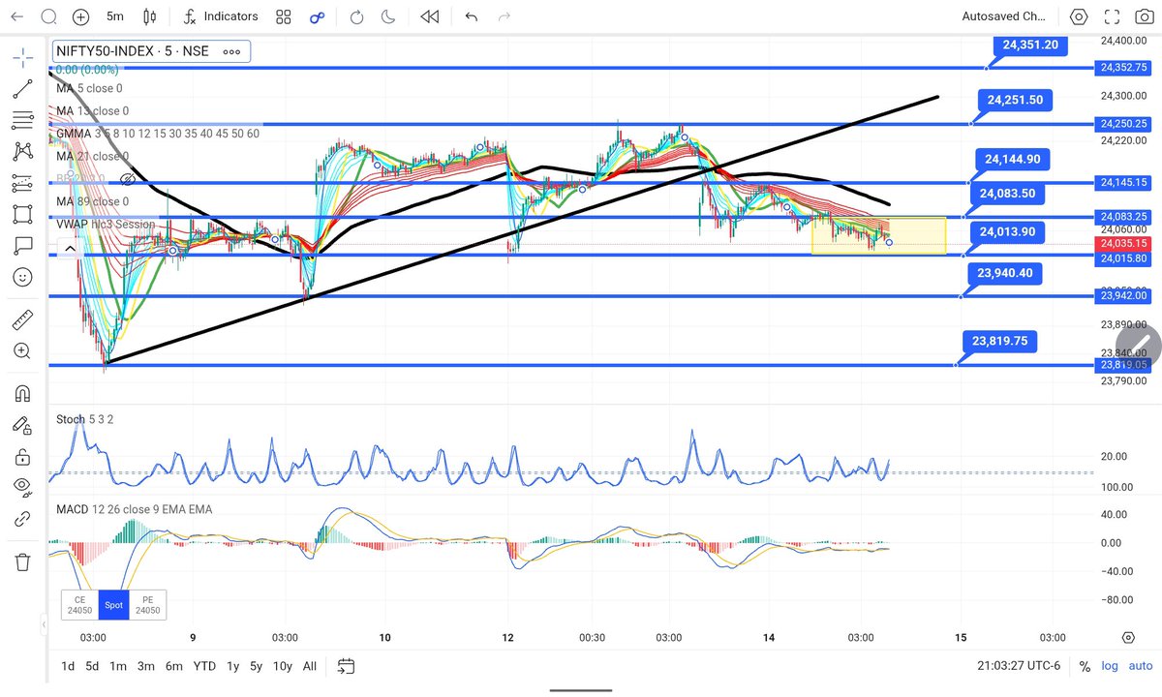Select the 24,351.20 price level label
Screen dimensions: 1162x697
(x=1029, y=45)
